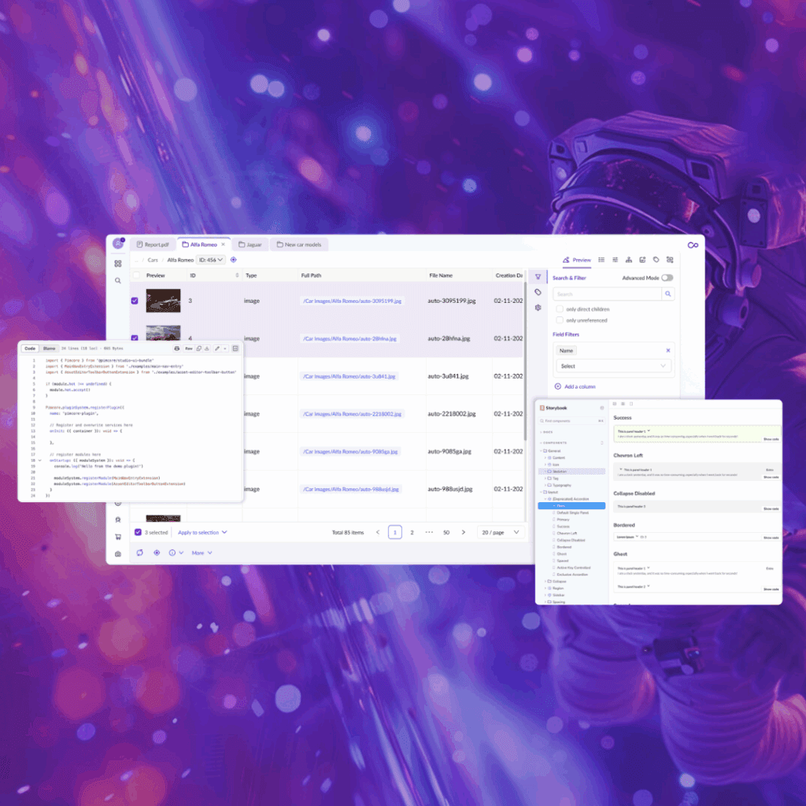The width and height of the screenshot is (806, 806).
Task: Switch to the Jaguar tab
Action: coord(250,245)
